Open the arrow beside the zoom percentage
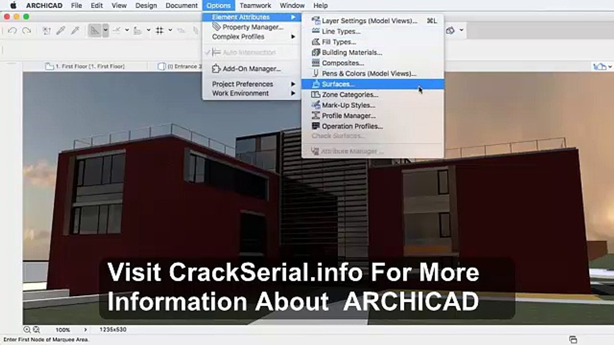614x345 pixels. click(x=86, y=330)
